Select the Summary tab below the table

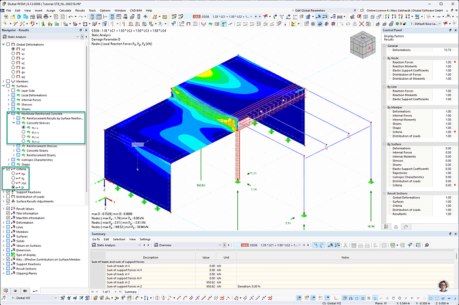[x=129, y=291]
